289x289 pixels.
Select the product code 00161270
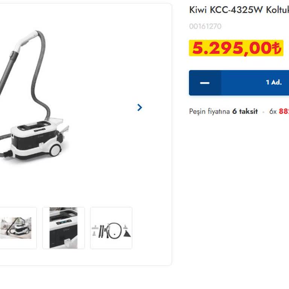pos(205,26)
